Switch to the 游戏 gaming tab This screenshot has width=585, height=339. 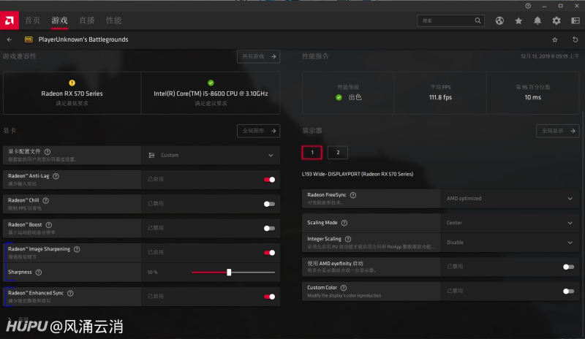60,20
